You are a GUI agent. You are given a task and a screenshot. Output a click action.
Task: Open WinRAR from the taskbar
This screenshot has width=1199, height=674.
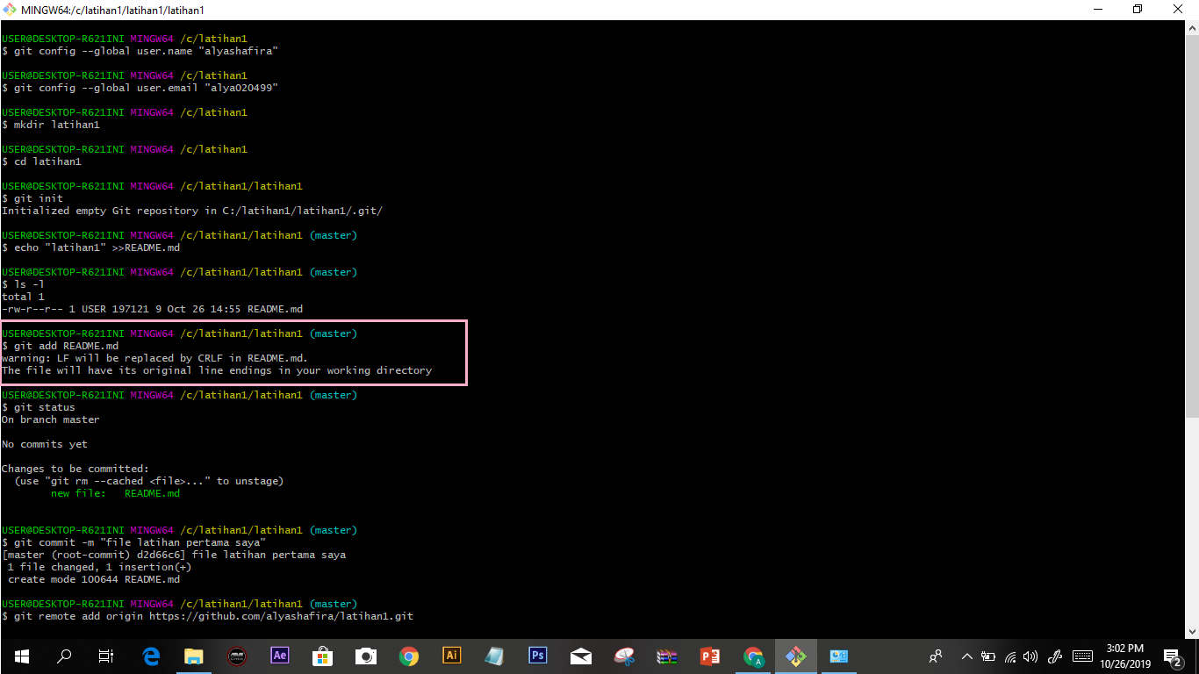(x=668, y=656)
